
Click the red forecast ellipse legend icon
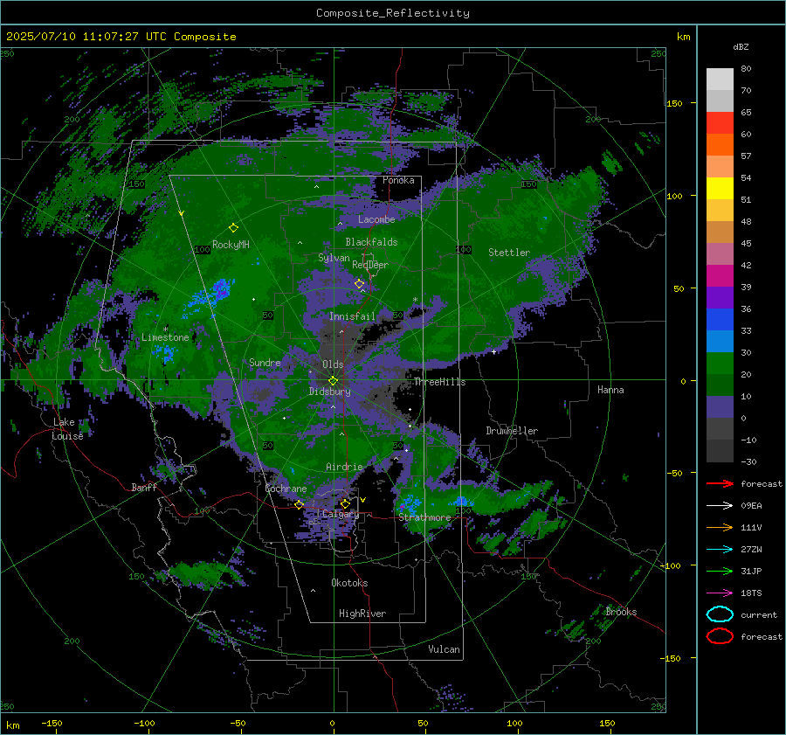coord(720,636)
